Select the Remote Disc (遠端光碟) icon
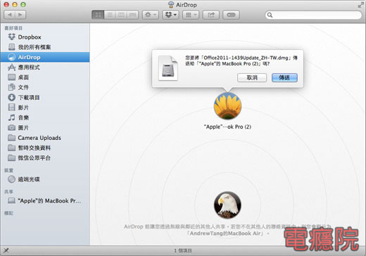 11,179
